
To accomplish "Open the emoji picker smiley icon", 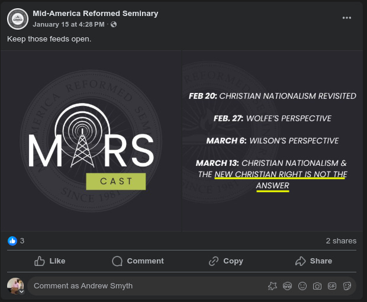I will 302,286.
